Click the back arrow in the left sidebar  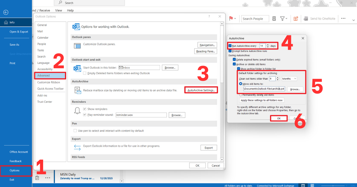point(6,12)
